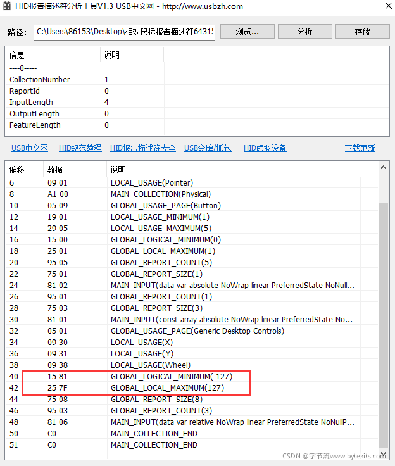Select the GLOBAL_REPORT_COUNT(1) row

(192, 296)
